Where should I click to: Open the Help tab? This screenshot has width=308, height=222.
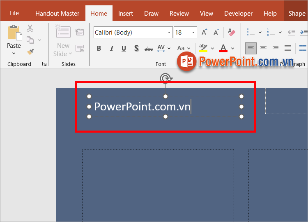pos(270,14)
